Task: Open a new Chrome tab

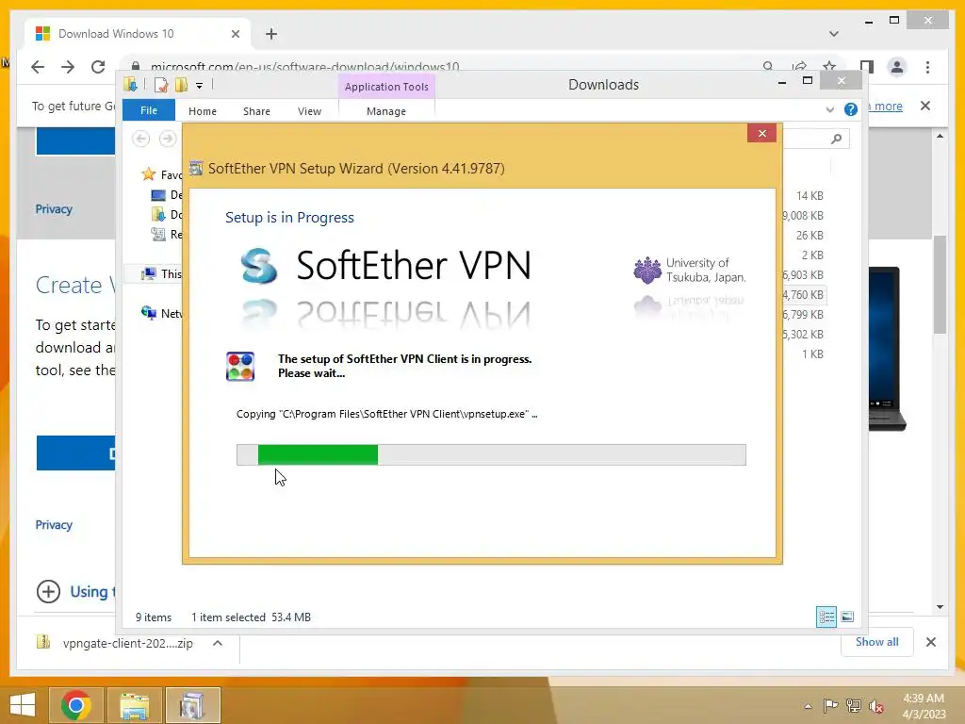Action: pyautogui.click(x=271, y=34)
